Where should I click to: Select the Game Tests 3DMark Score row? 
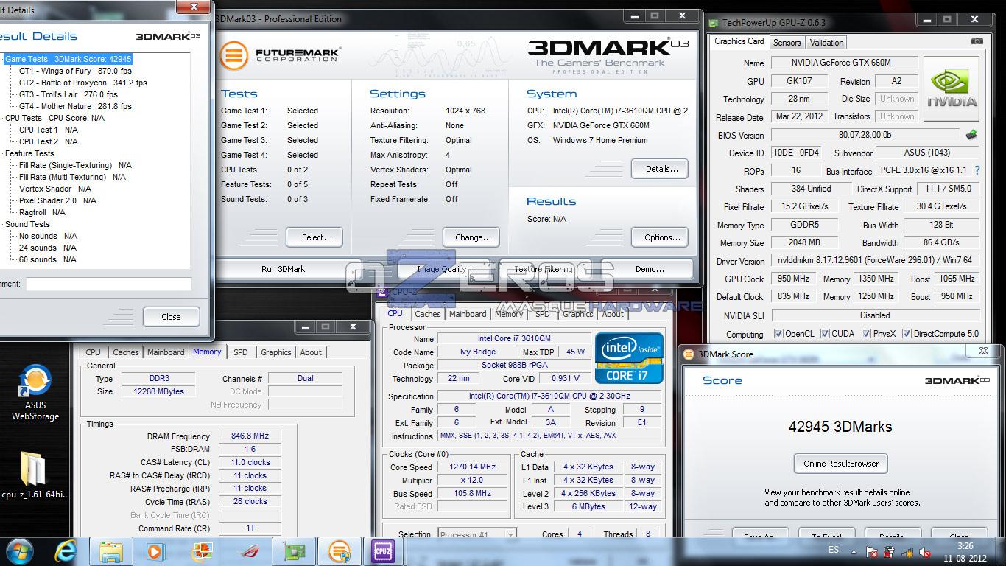68,59
